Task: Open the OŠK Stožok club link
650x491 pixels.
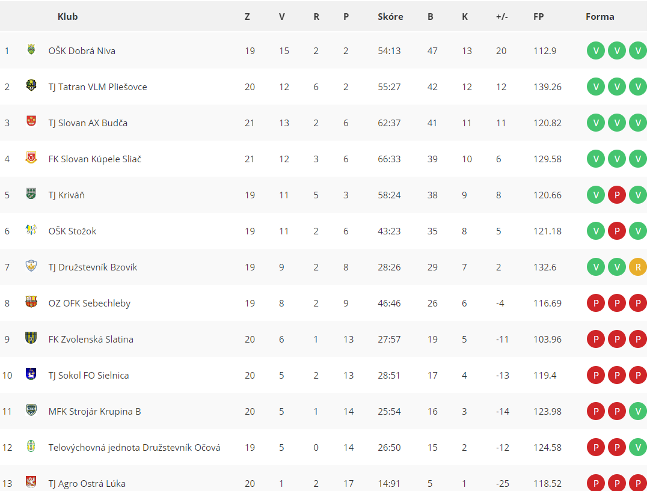Action: (x=72, y=231)
